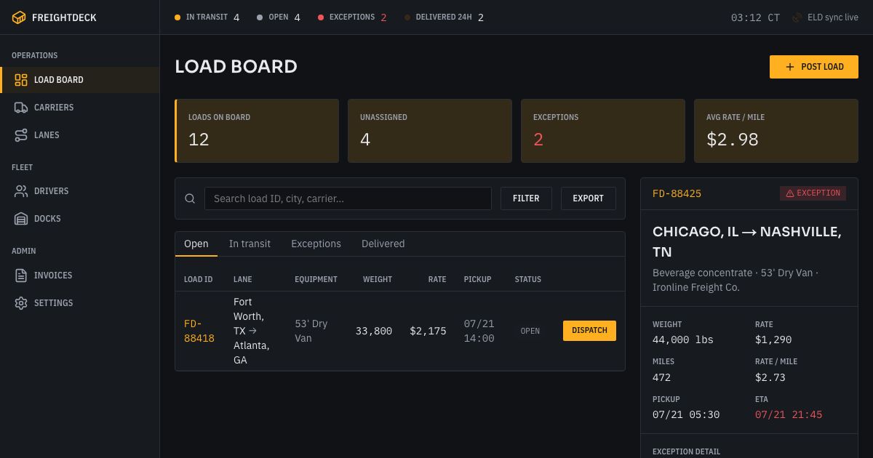Click the 44,000 lbs weight value
Viewport: 873px width, 458px height.
coord(683,340)
